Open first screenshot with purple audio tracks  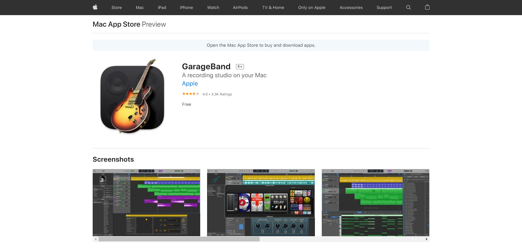pos(146,203)
